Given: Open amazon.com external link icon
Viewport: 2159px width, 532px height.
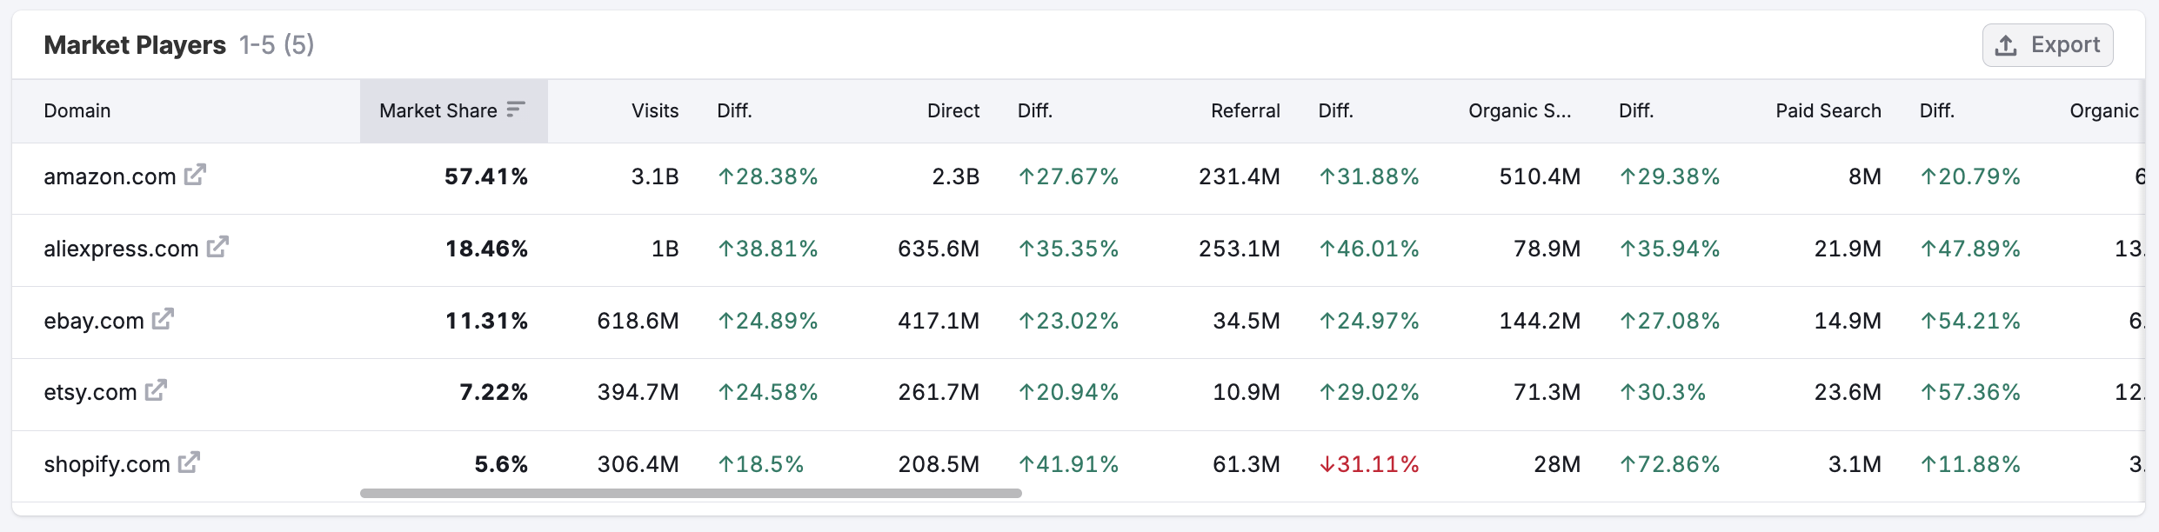Looking at the screenshot, I should pyautogui.click(x=195, y=175).
